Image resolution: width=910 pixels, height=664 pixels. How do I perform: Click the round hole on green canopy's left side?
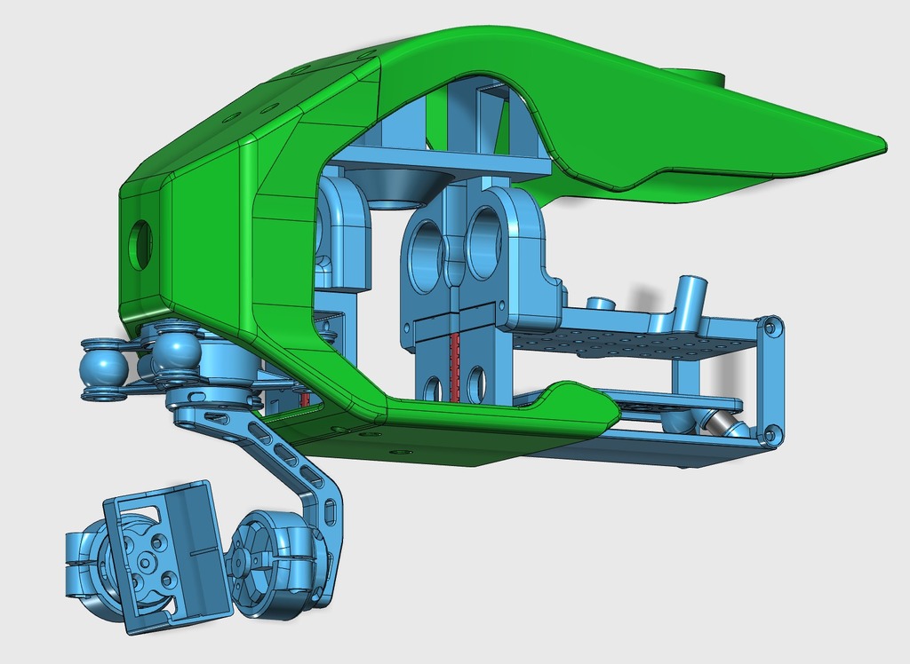pos(140,244)
